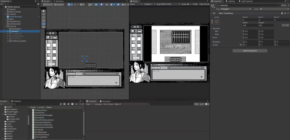290x140 pixels.
Task: Click Clear in the Console
Action: tap(88, 104)
